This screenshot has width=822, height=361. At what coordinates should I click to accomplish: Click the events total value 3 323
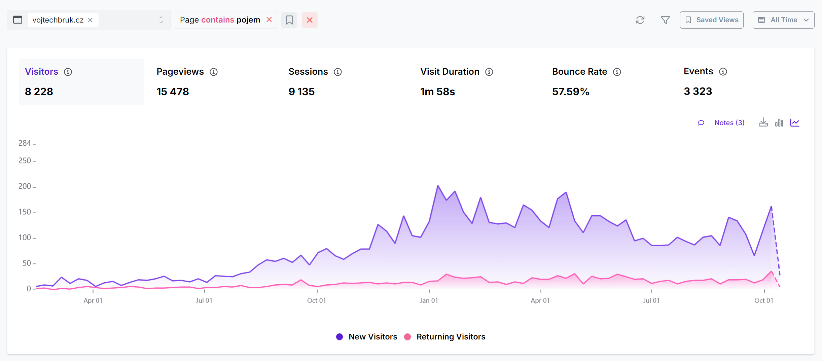[698, 91]
